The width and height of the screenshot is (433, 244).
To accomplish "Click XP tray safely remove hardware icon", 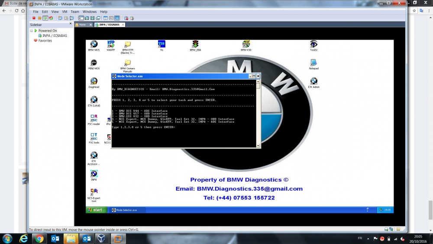I will [381, 210].
